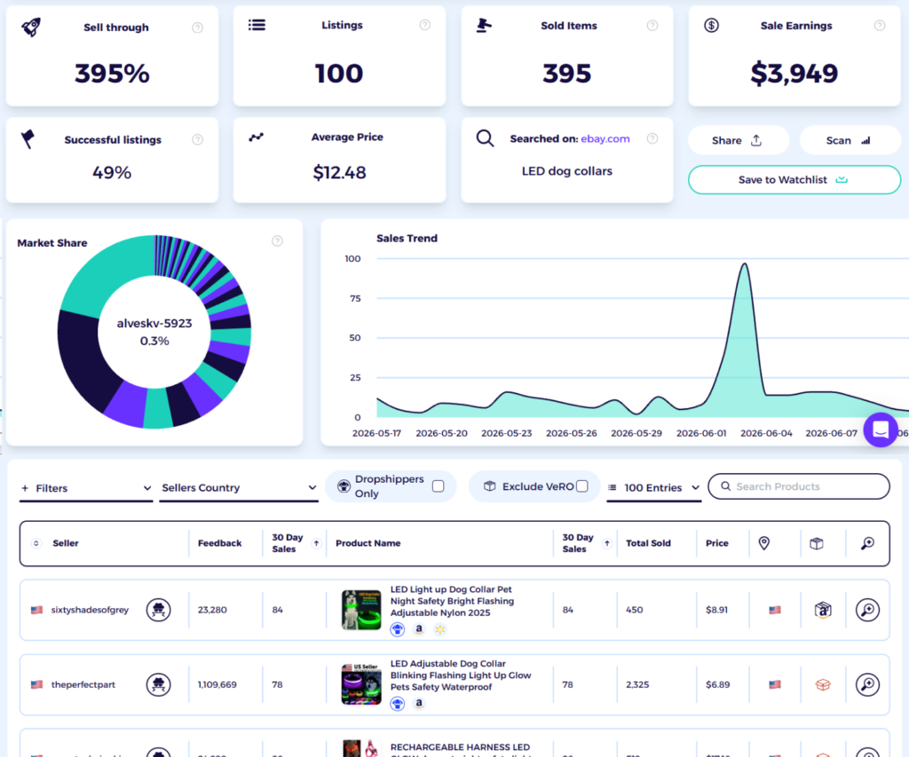The image size is (909, 757).
Task: Click US Seller LED collar thumbnail
Action: (361, 684)
